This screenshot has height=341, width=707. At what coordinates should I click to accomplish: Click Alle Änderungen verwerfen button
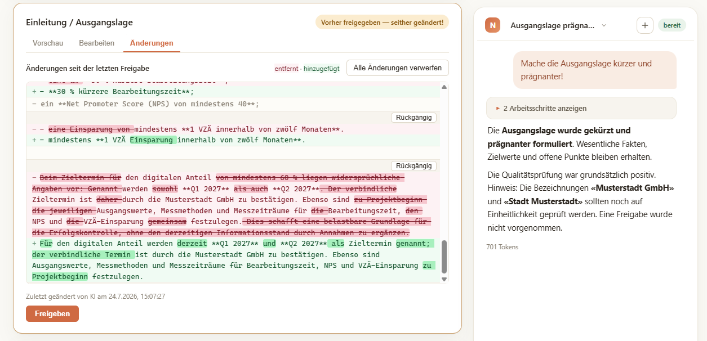398,68
